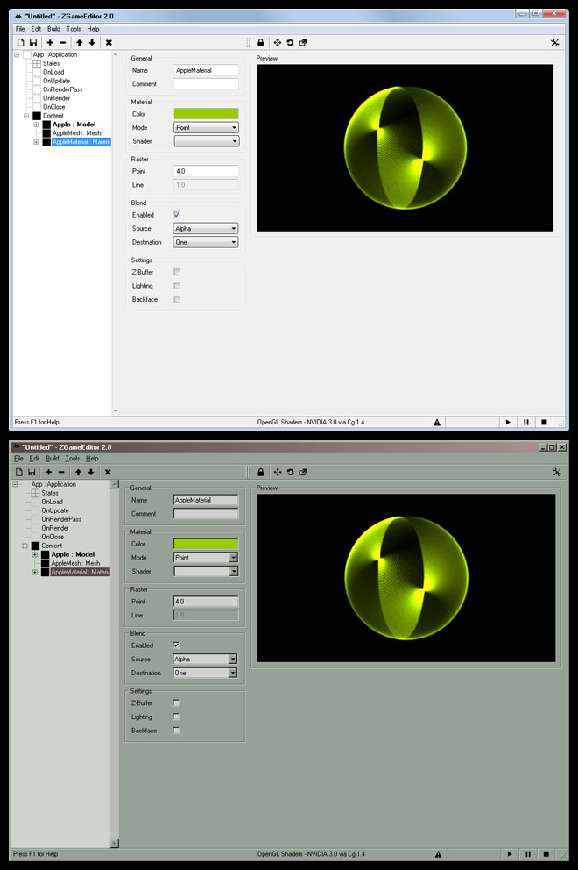The height and width of the screenshot is (870, 578).
Task: Open Shader dropdown in top window
Action: point(206,141)
